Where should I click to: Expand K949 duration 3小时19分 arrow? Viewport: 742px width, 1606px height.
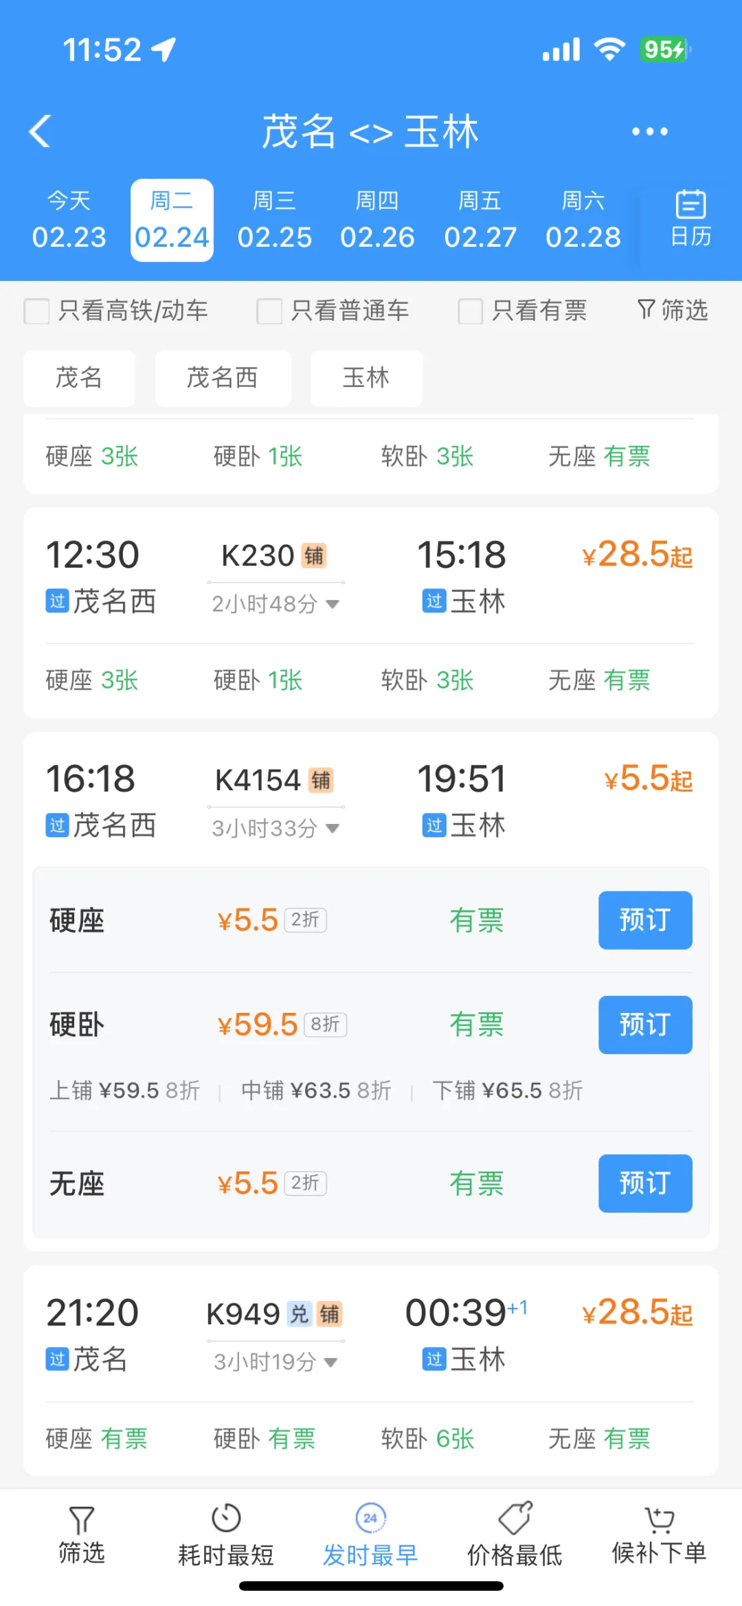pyautogui.click(x=330, y=1361)
